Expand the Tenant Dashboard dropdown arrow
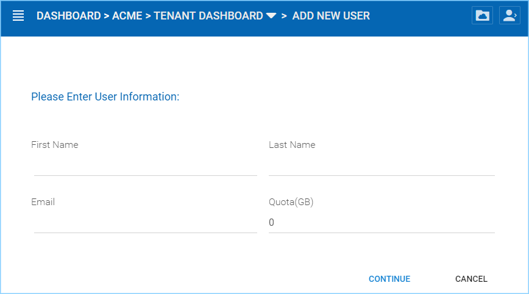This screenshot has height=294, width=529. coord(271,16)
